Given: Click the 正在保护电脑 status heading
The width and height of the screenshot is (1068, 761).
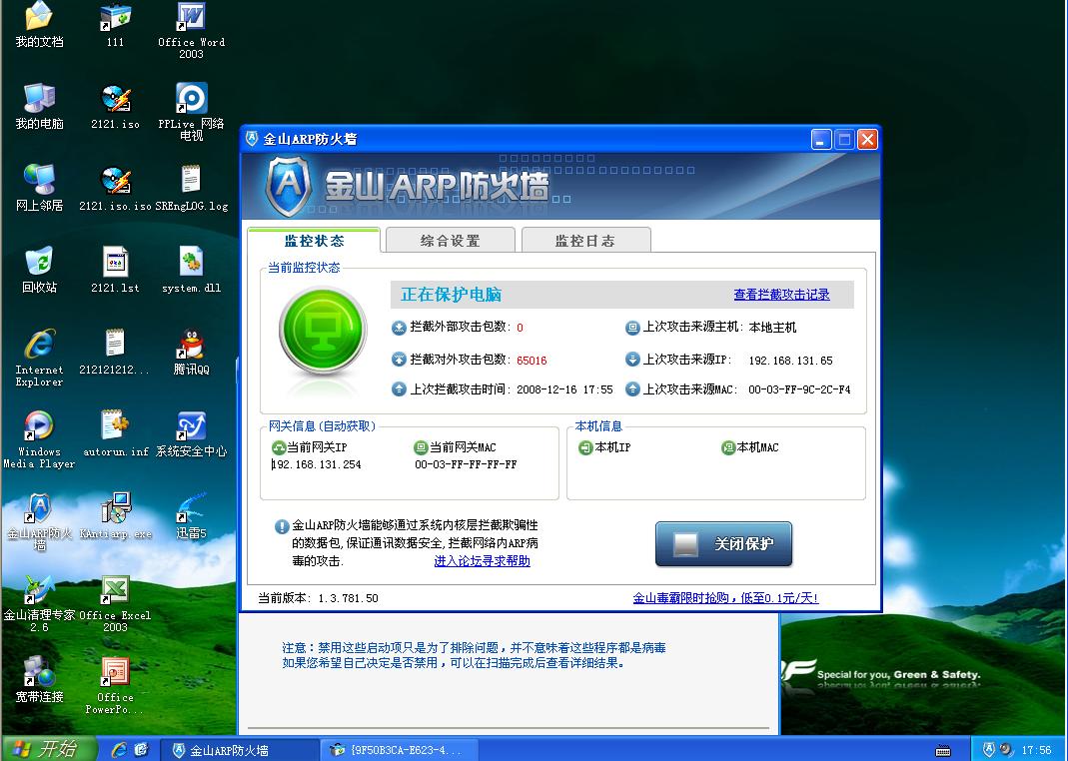Looking at the screenshot, I should coord(451,294).
